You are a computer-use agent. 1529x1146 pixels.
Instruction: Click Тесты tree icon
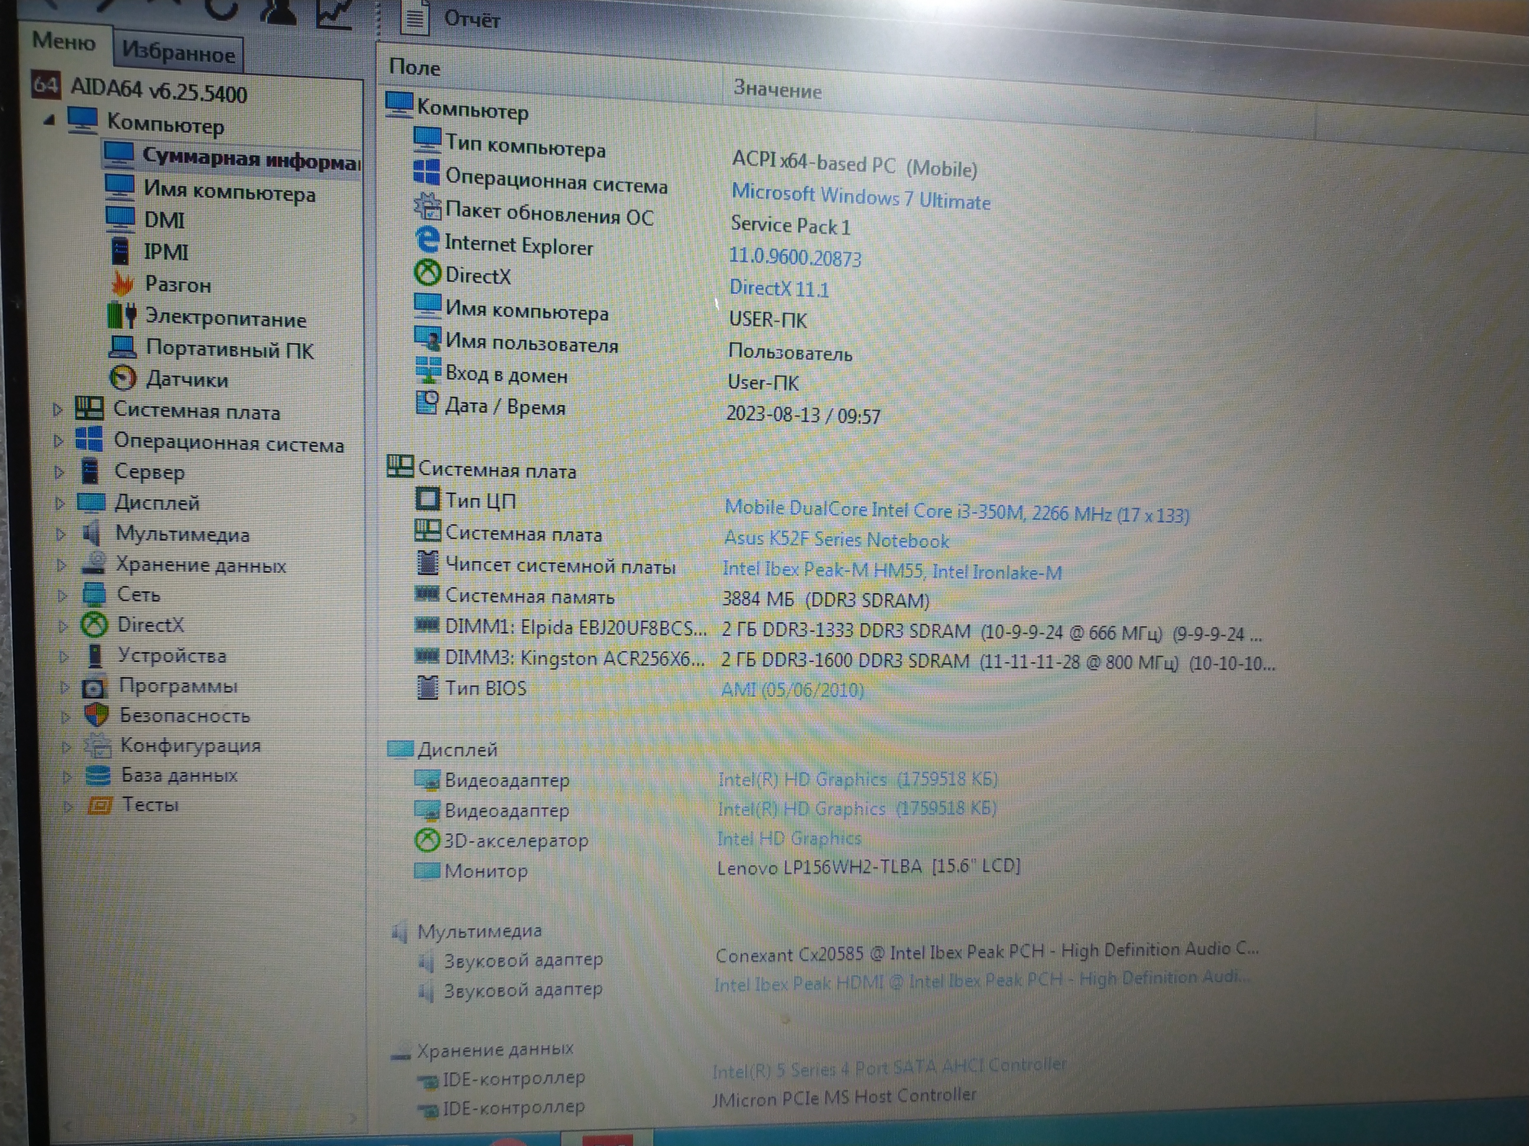(100, 805)
